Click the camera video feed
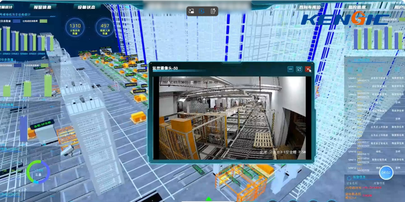 232,118
